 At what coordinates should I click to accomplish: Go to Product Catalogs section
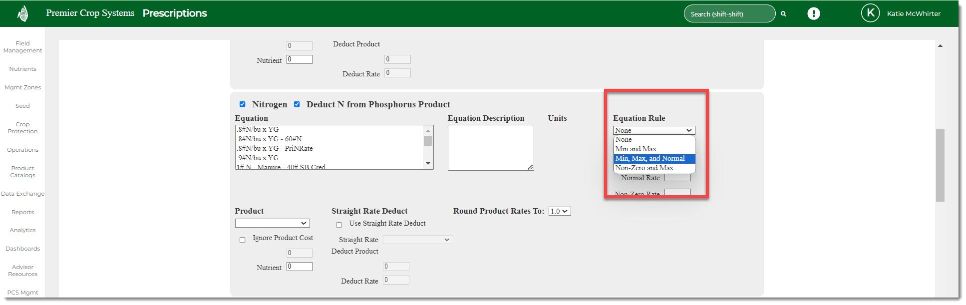tap(22, 172)
